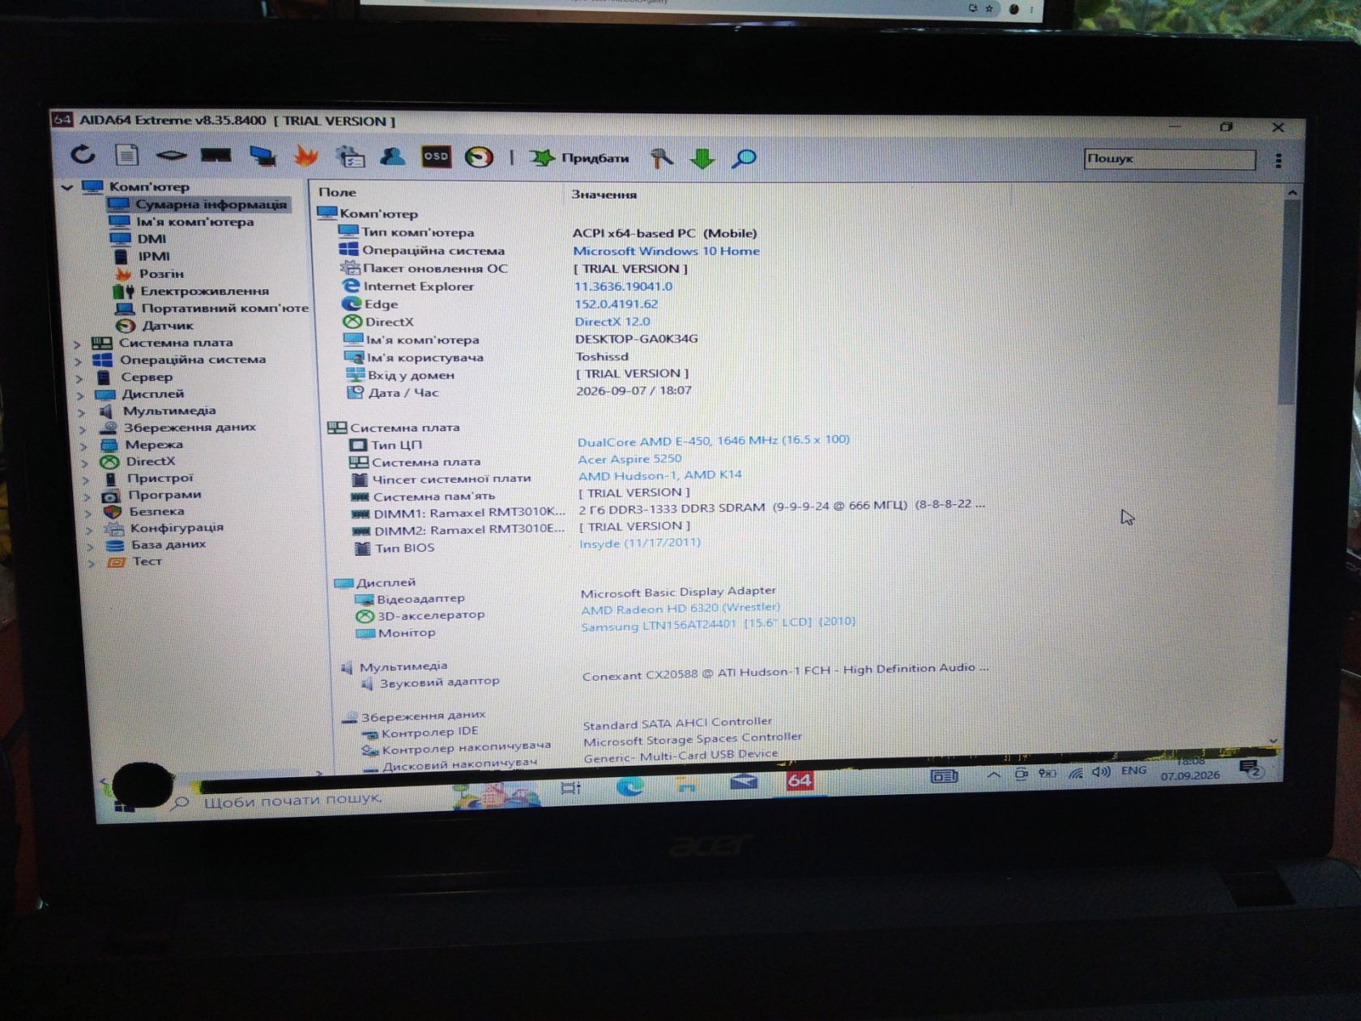1361x1021 pixels.
Task: Open the hammer preferences toolbar icon
Action: 662,158
